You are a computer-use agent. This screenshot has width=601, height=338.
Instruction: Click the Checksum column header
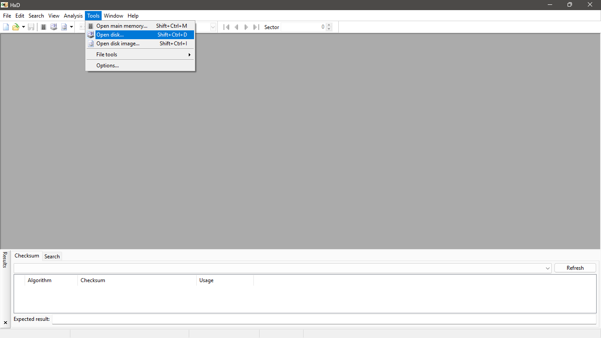[137, 280]
